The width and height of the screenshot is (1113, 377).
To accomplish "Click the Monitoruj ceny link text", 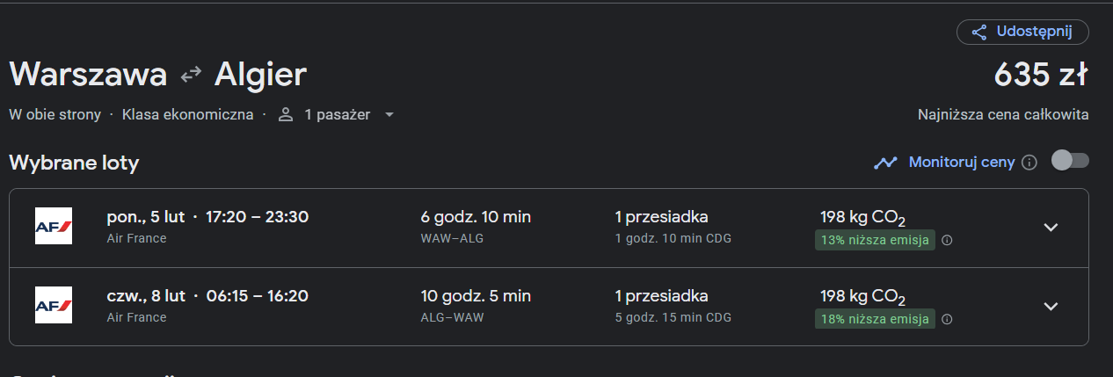I will click(x=962, y=163).
